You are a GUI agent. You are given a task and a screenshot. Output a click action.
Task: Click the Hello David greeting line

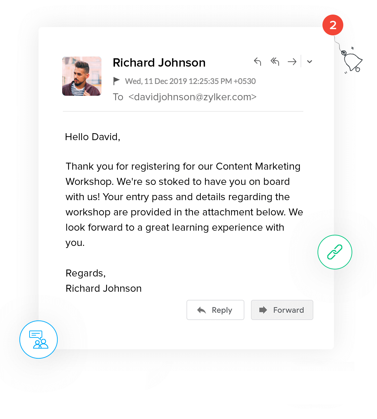pyautogui.click(x=93, y=137)
